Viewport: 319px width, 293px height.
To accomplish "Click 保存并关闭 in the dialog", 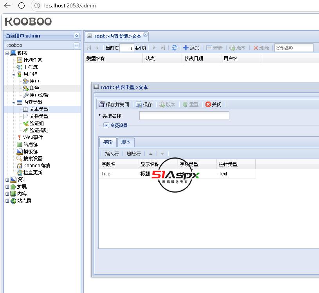I will coord(114,104).
